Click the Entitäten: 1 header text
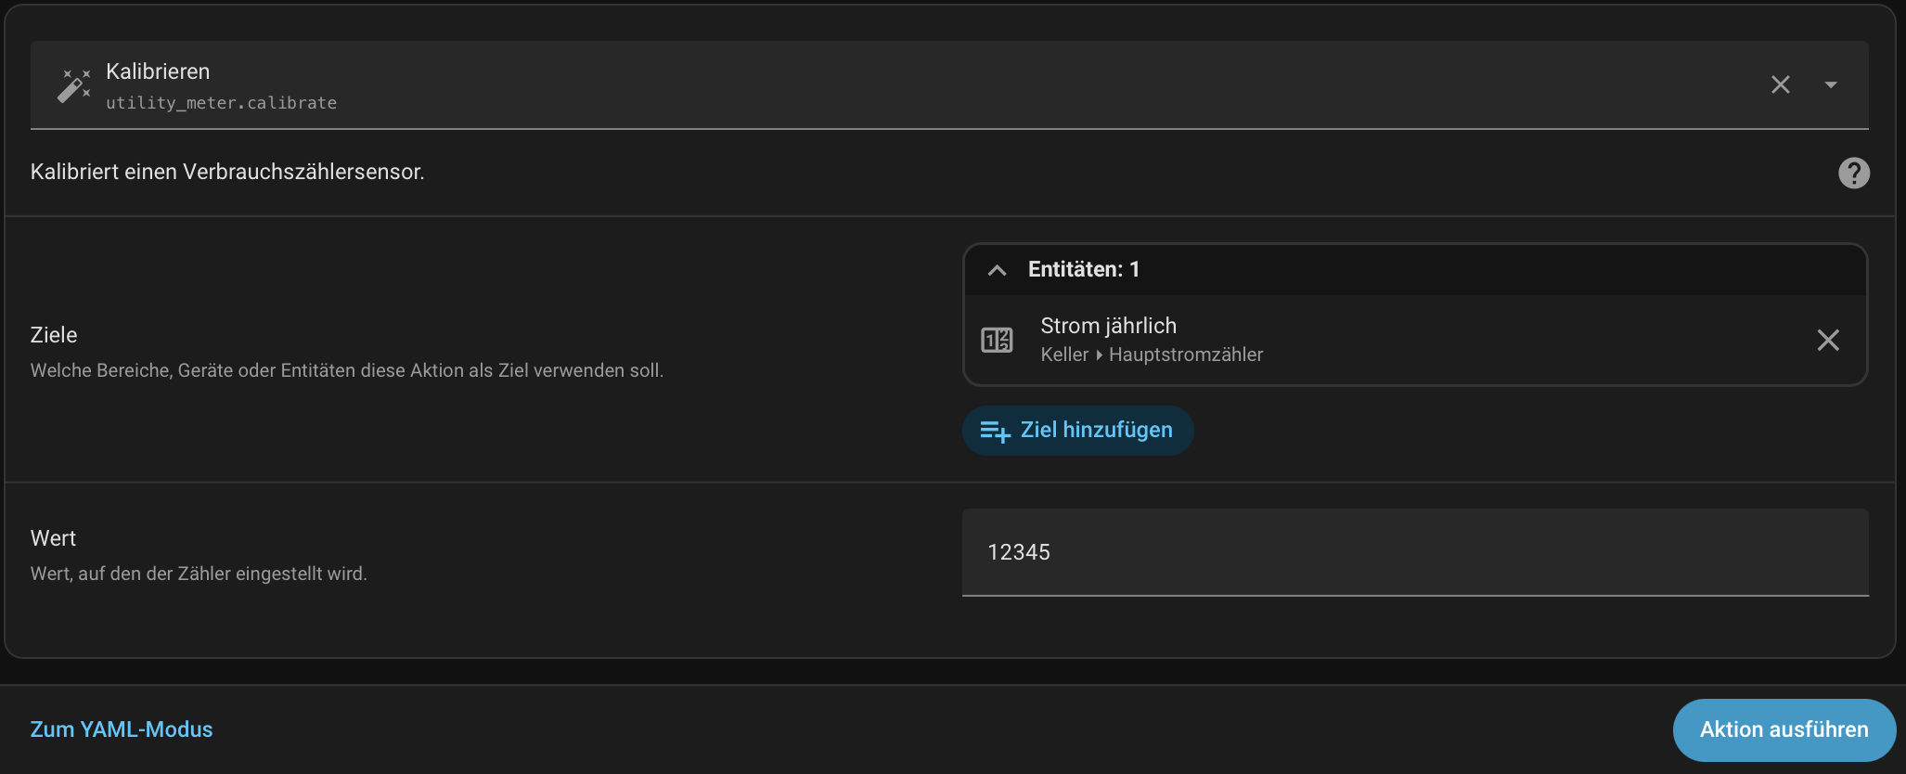The image size is (1906, 774). click(1083, 270)
